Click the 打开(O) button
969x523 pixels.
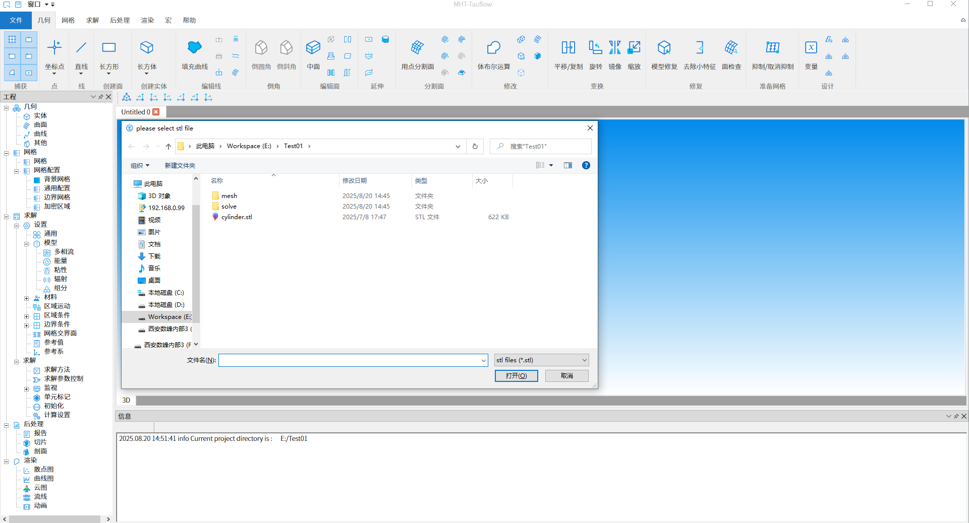coord(516,376)
